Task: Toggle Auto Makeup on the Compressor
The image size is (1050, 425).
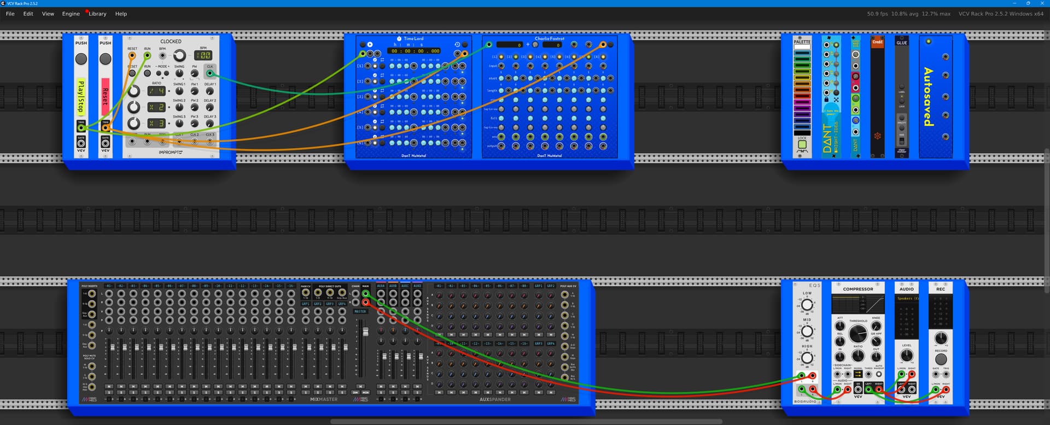Action: [878, 374]
